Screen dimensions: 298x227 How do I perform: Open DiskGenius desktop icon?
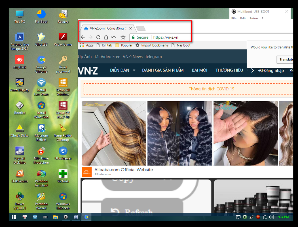point(20,176)
